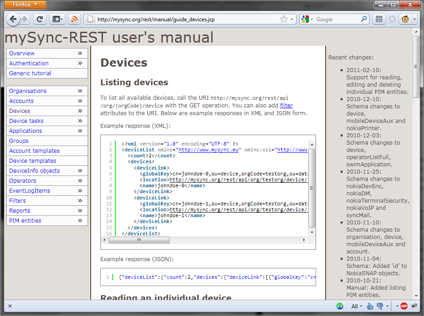Open the Overview menu item
424x316 pixels.
click(x=47, y=53)
